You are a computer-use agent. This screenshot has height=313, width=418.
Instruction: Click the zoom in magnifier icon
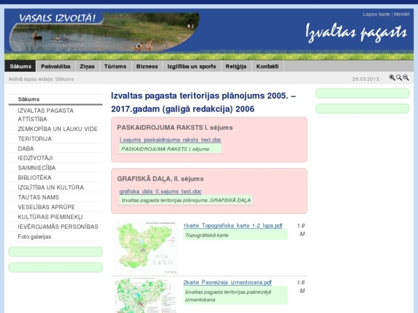(392, 78)
